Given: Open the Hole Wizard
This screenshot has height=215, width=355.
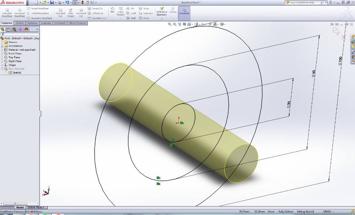Looking at the screenshot, I should point(71,13).
